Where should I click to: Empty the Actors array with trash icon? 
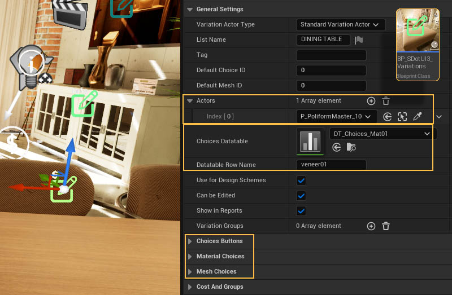point(386,101)
